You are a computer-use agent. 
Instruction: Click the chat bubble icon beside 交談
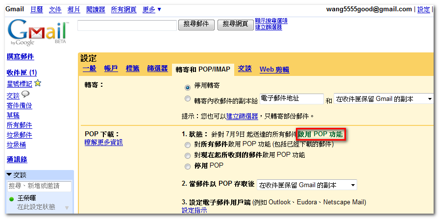(x=25, y=95)
